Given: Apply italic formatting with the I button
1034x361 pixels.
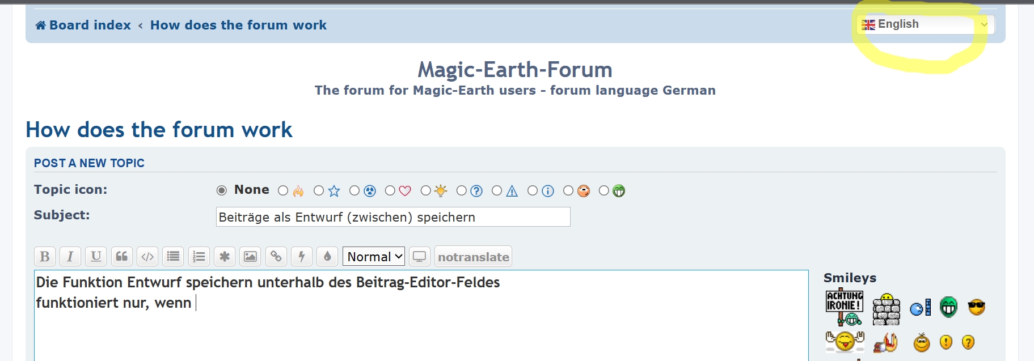Looking at the screenshot, I should pos(70,257).
